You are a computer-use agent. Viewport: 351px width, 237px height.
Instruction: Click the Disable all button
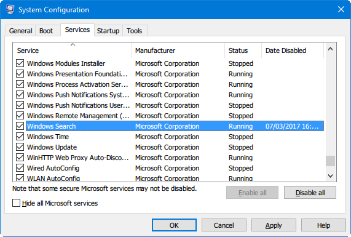[x=310, y=193]
